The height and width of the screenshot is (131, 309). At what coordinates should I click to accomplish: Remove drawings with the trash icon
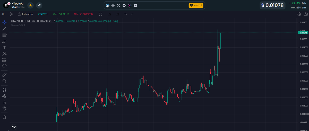4,117
